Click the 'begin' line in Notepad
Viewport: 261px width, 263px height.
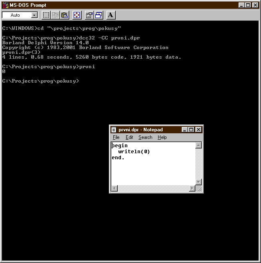pyautogui.click(x=120, y=146)
